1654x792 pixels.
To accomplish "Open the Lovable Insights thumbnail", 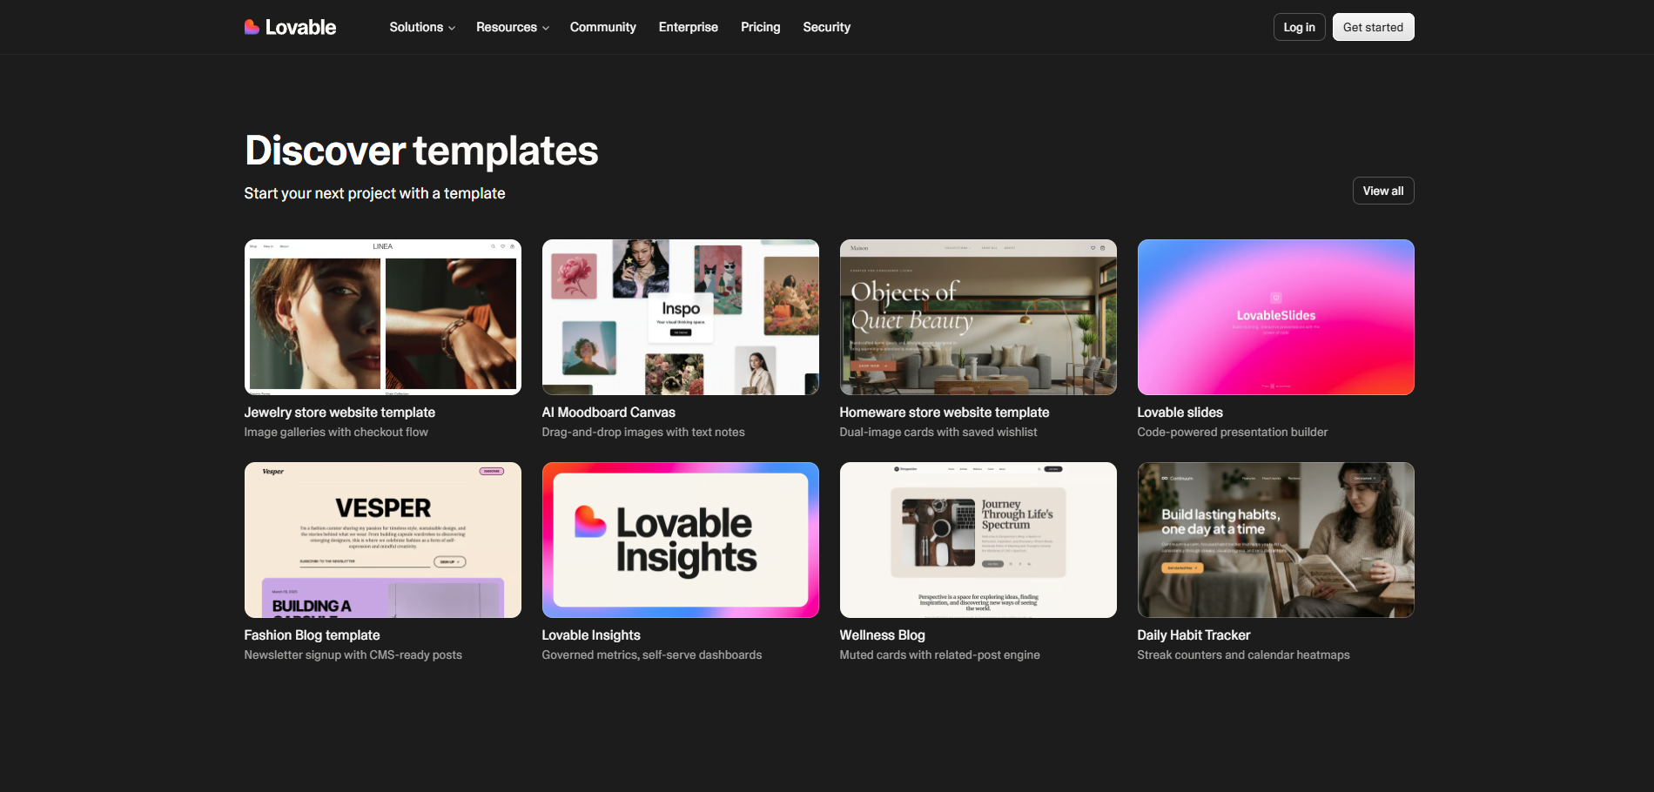I will pyautogui.click(x=681, y=540).
